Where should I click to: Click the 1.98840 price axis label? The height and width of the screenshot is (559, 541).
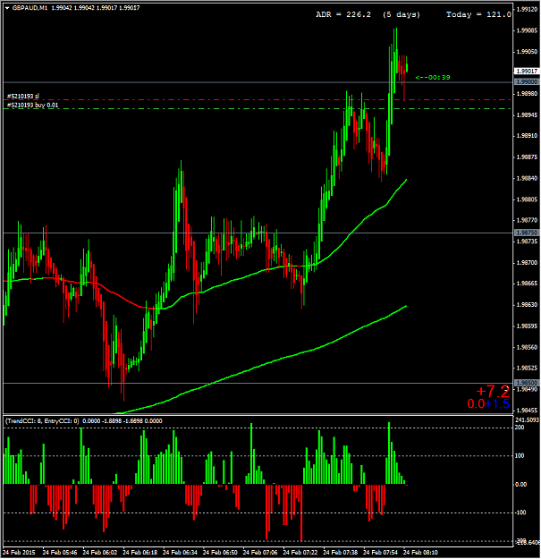[527, 178]
